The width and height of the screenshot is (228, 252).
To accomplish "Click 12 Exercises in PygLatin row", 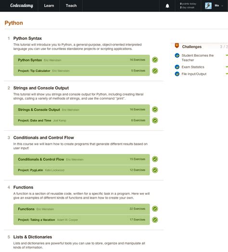I will pos(138,170).
